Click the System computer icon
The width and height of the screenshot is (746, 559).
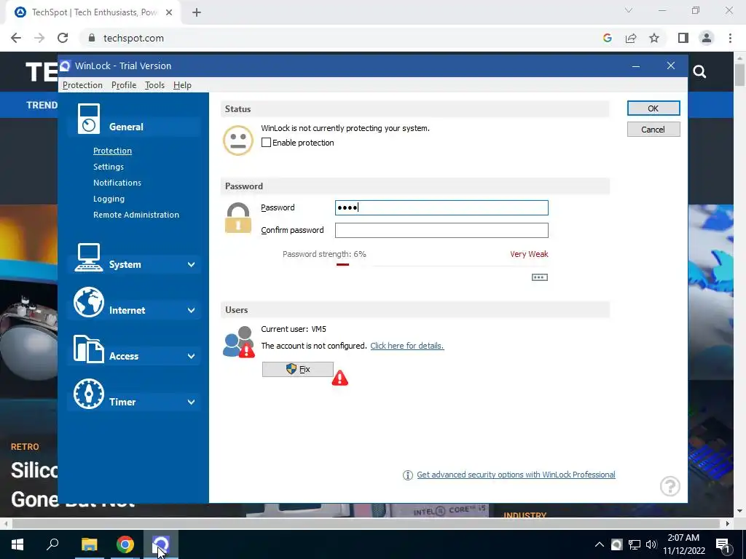point(88,257)
